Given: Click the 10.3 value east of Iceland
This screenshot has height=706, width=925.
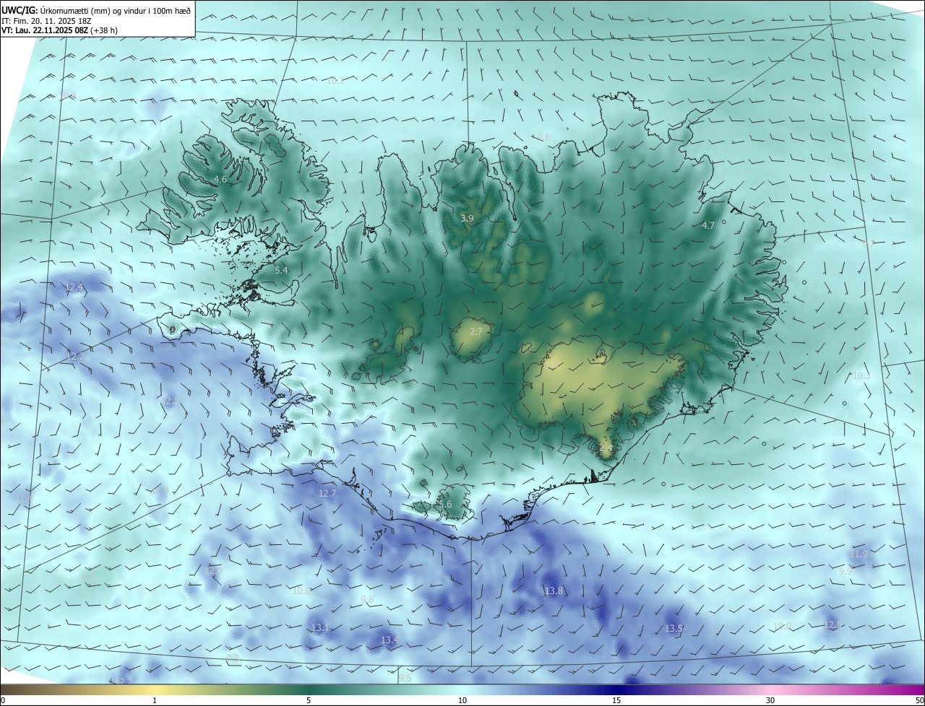Looking at the screenshot, I should click(x=861, y=375).
